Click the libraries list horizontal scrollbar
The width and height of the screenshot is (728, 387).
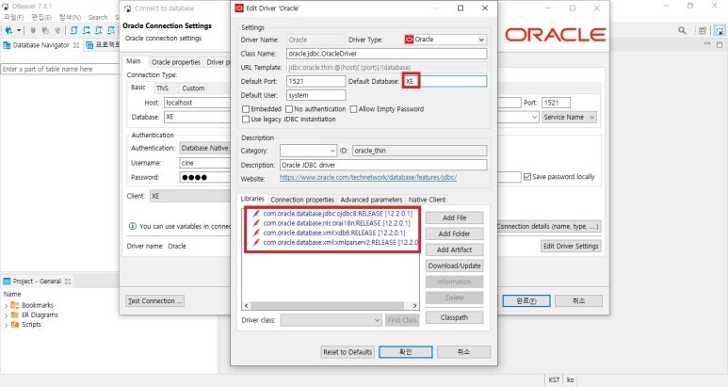[328, 306]
